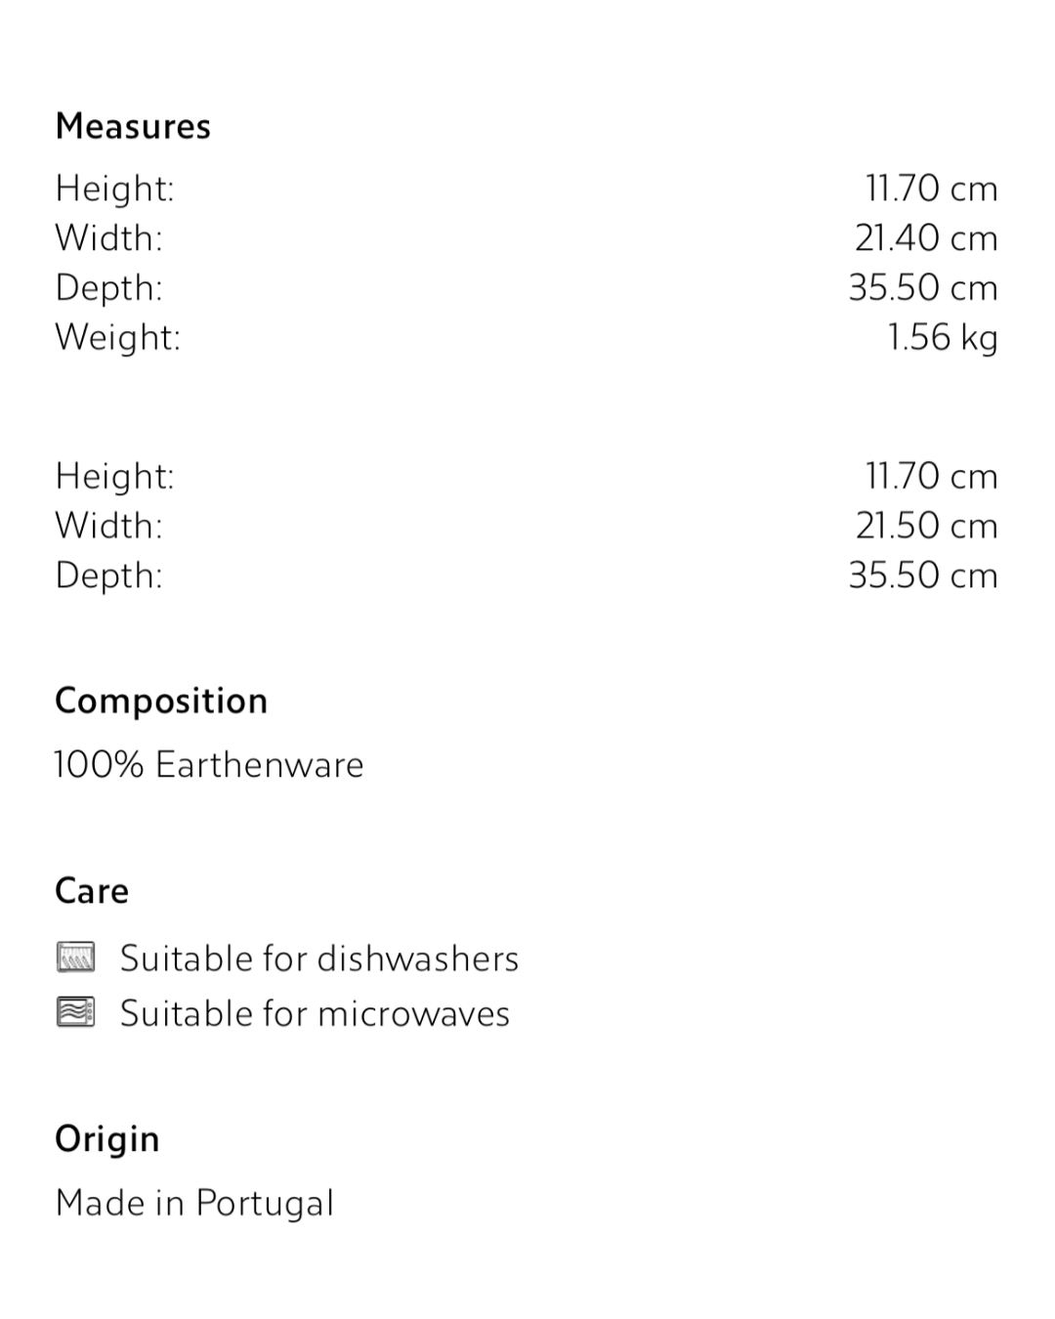Image resolution: width=1055 pixels, height=1319 pixels.
Task: Click the height value above 21.50 cm
Action: point(931,476)
